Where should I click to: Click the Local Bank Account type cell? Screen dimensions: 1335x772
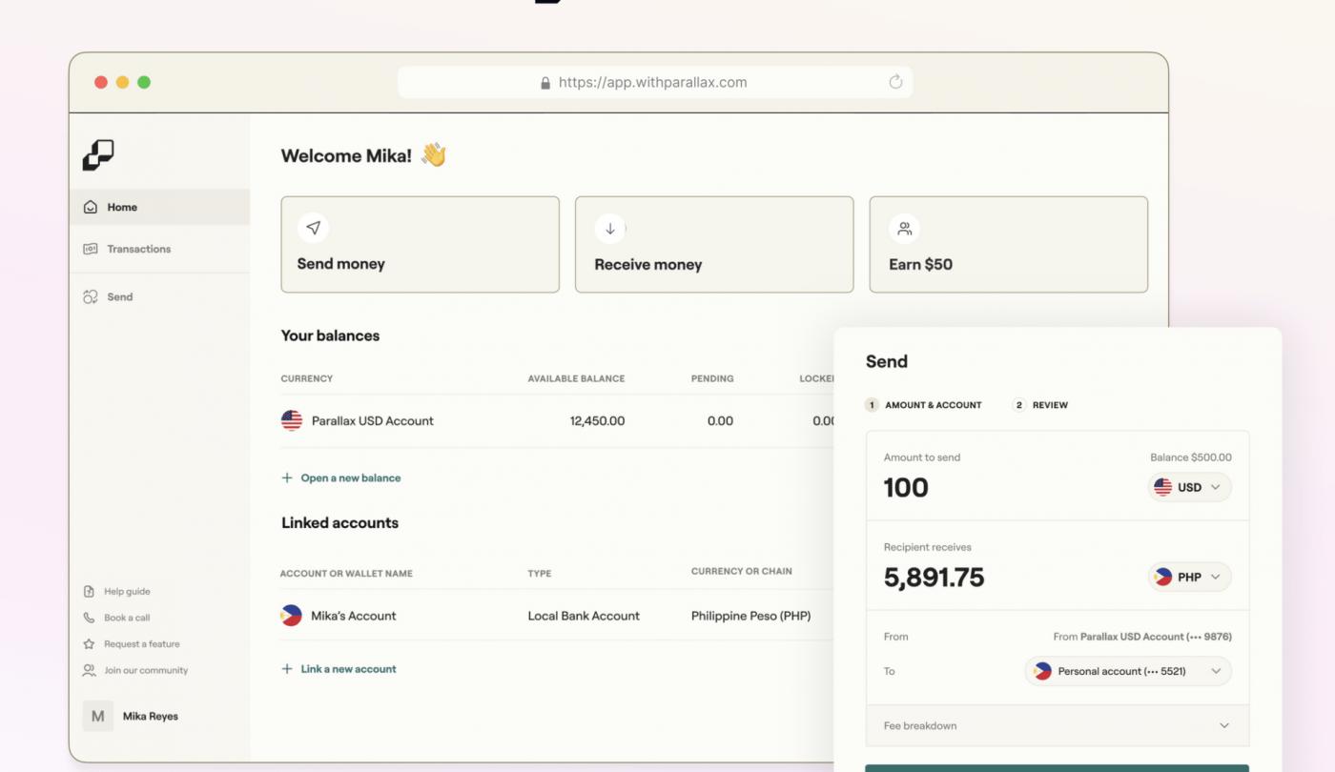pyautogui.click(x=584, y=616)
